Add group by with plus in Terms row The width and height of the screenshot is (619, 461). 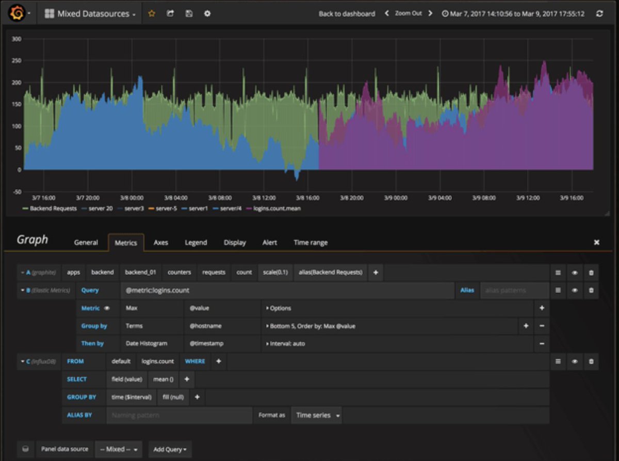pyautogui.click(x=526, y=326)
